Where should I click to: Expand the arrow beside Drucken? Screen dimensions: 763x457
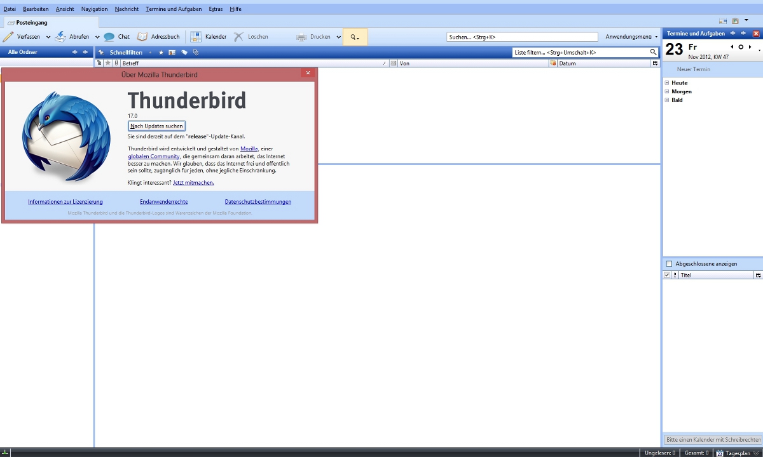click(338, 37)
